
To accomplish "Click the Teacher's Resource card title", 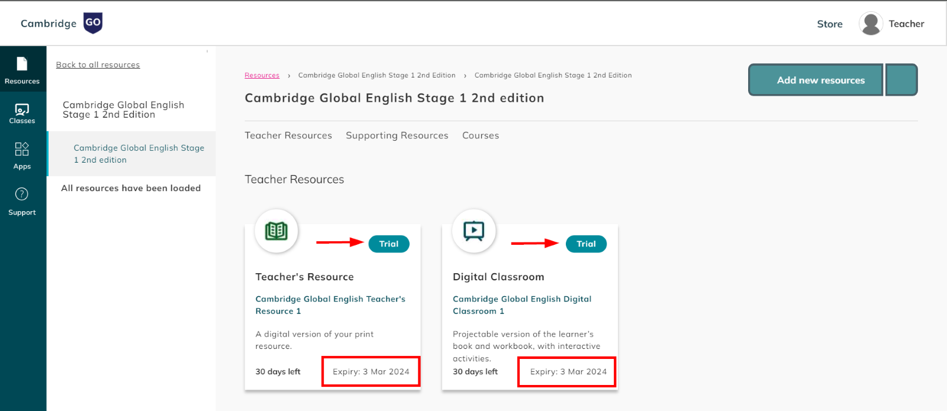I will (304, 277).
